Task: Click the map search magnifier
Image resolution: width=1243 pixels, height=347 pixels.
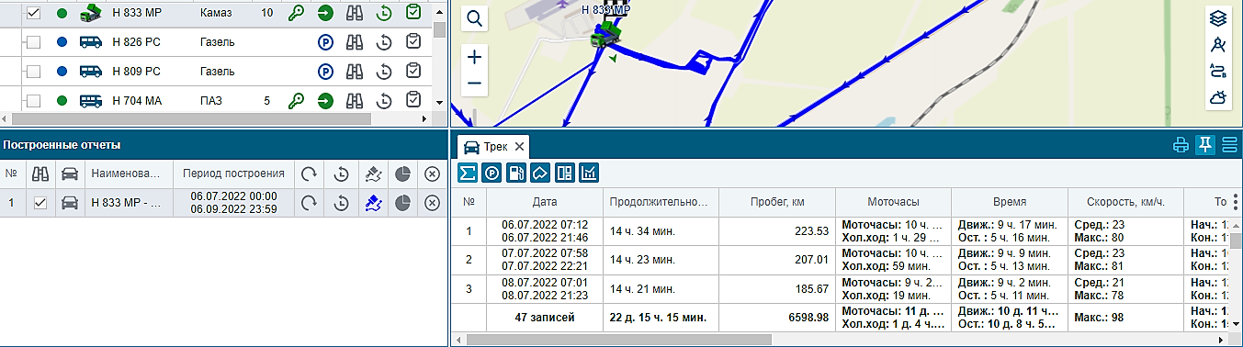Action: (474, 18)
